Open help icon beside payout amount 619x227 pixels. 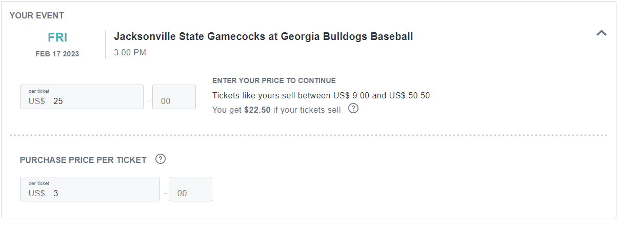353,109
